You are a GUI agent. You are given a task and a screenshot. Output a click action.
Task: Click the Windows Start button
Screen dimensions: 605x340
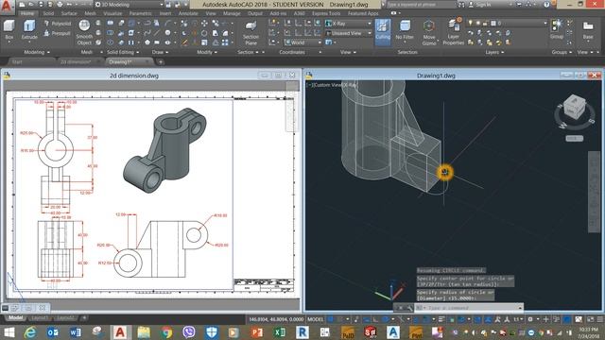click(x=9, y=331)
